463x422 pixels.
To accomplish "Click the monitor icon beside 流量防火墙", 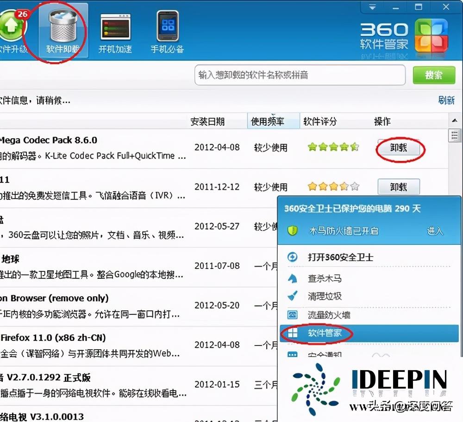I will [x=292, y=315].
